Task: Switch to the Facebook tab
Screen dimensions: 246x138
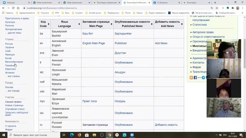Action: pyautogui.click(x=166, y=3)
